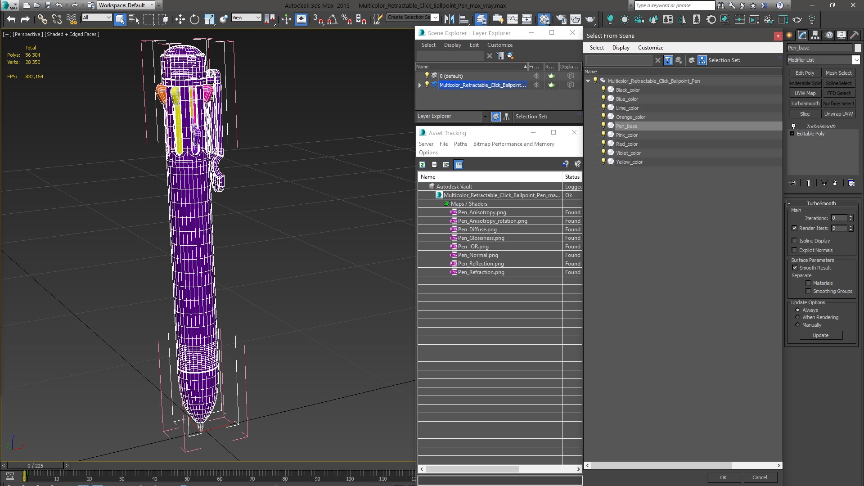Click the Redo arrow in main toolbar
This screenshot has width=864, height=486.
(26, 19)
